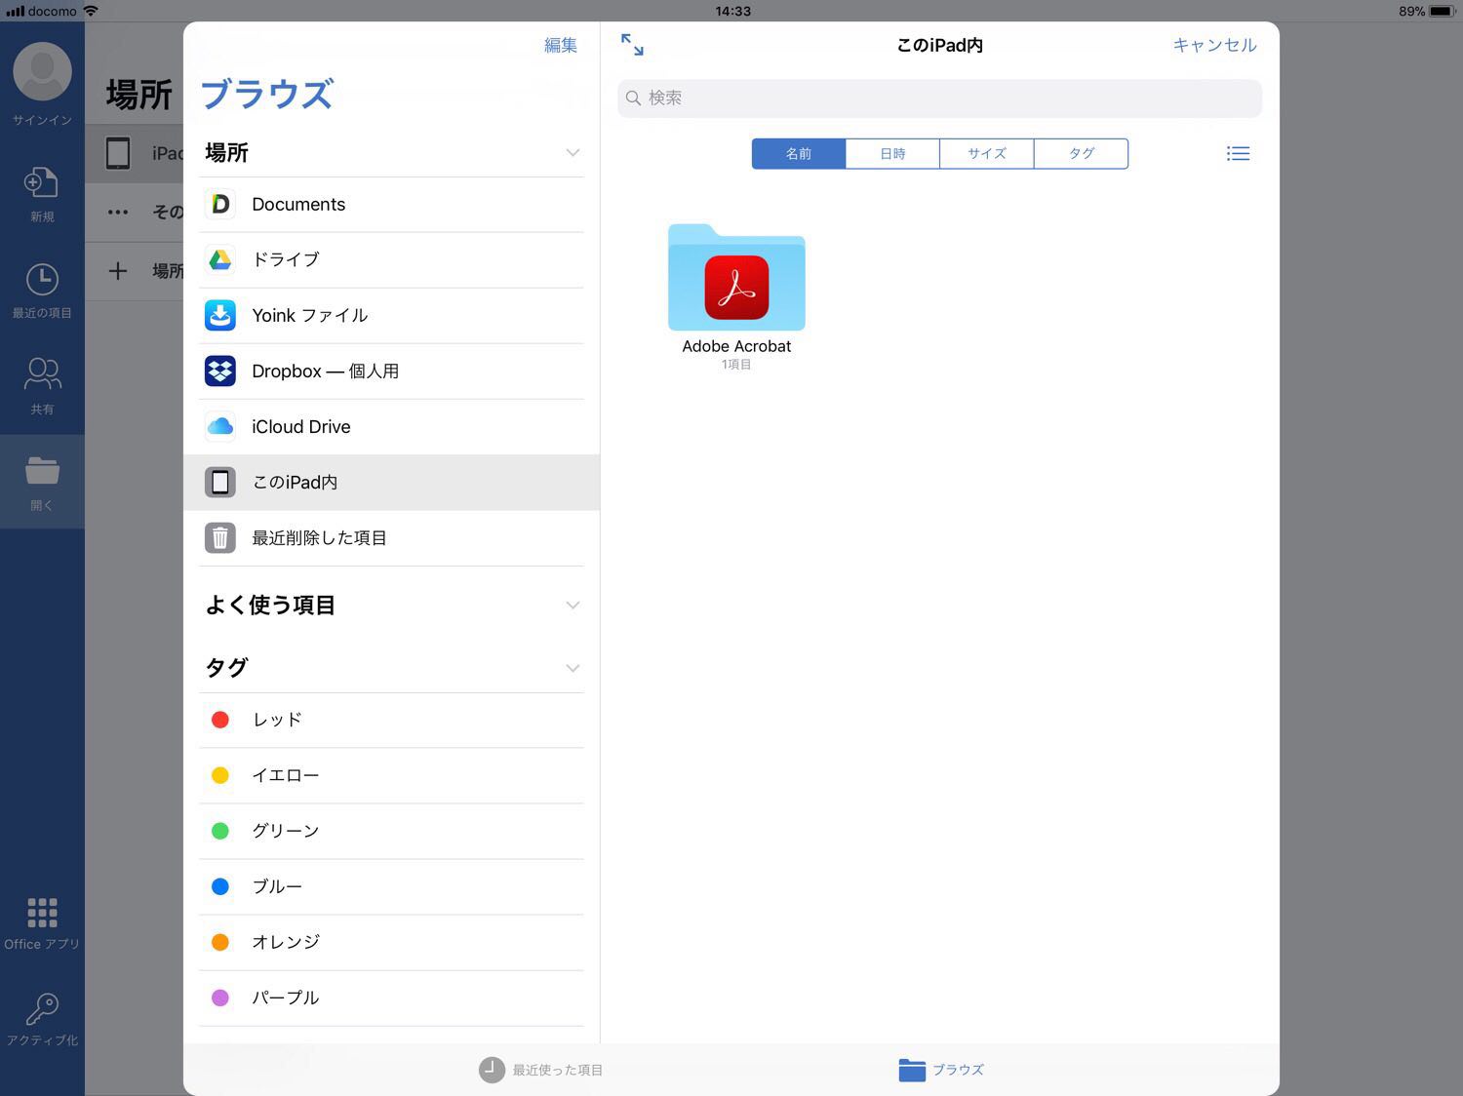Select the ブラウズ tab at the bottom
This screenshot has width=1463, height=1096.
click(941, 1070)
